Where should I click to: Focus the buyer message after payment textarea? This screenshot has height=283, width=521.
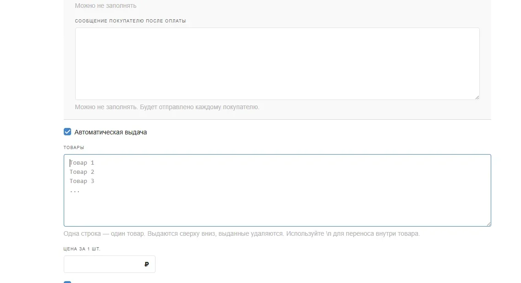click(x=277, y=64)
